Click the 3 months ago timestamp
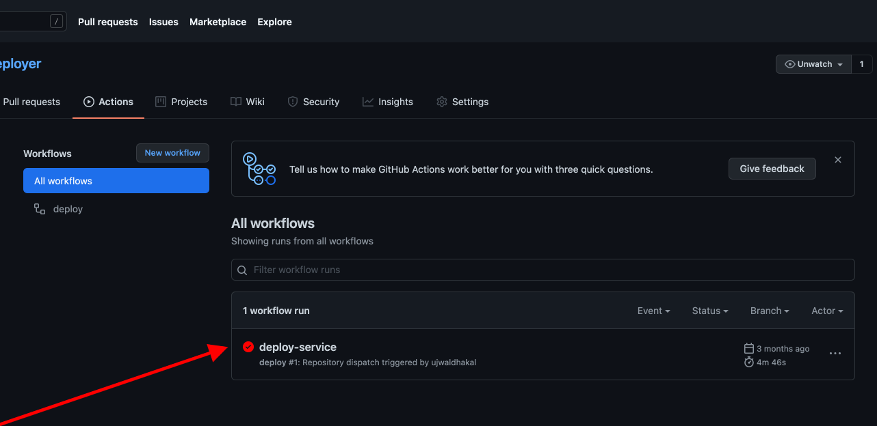877x426 pixels. pyautogui.click(x=783, y=349)
